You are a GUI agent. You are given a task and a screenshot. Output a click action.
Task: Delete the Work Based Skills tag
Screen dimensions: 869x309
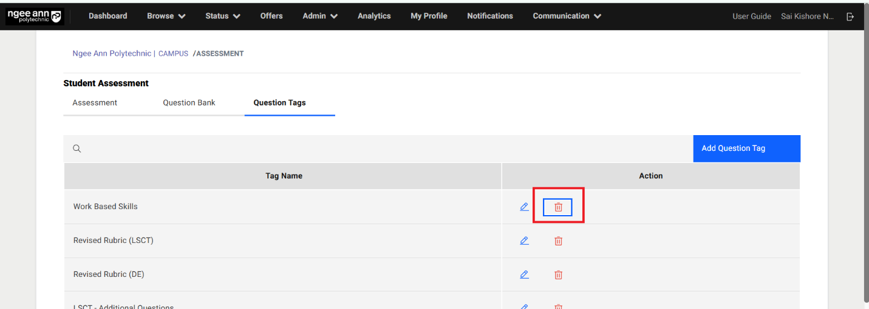558,207
